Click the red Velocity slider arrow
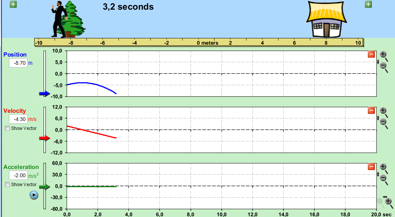The height and width of the screenshot is (217, 395). 45,138
